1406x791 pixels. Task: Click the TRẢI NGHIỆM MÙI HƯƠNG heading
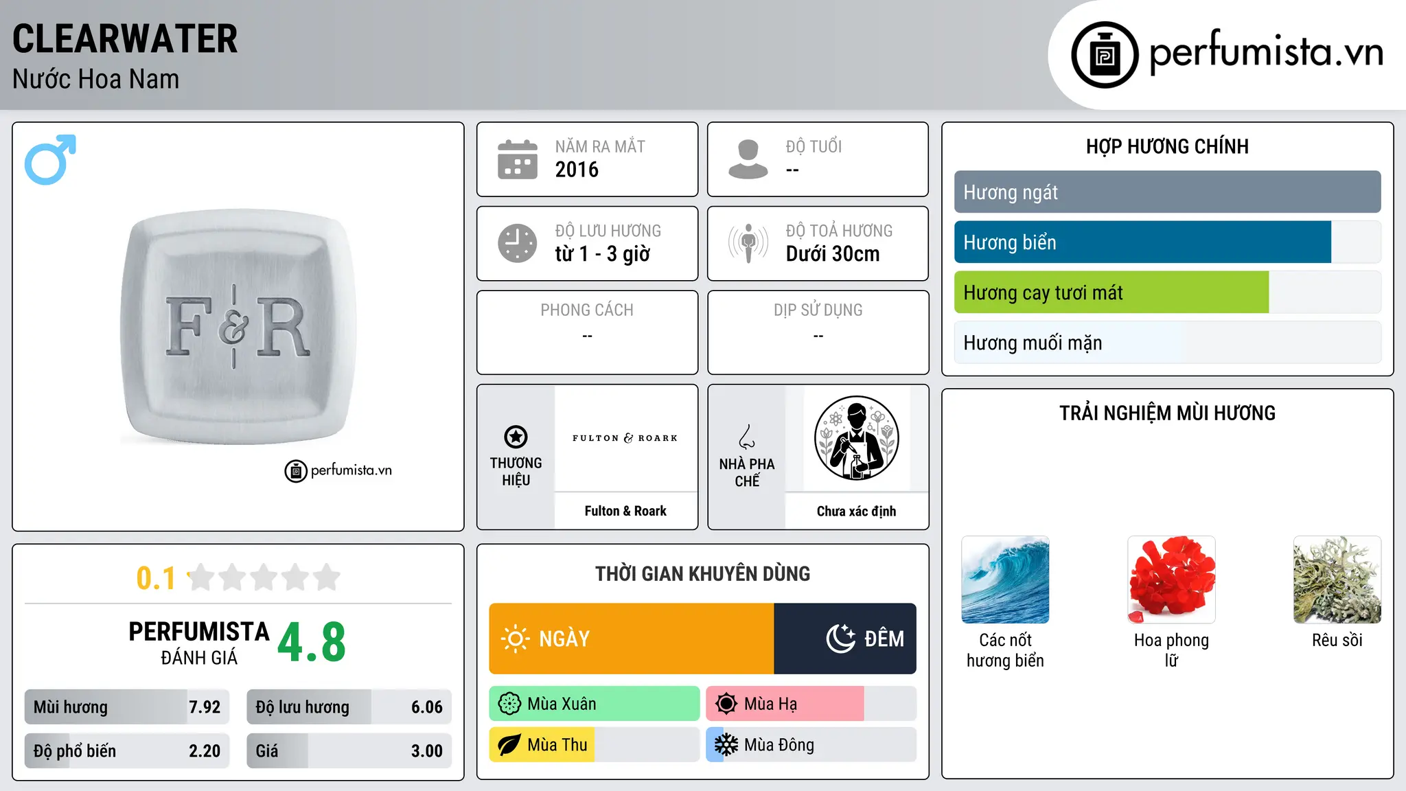tap(1167, 413)
